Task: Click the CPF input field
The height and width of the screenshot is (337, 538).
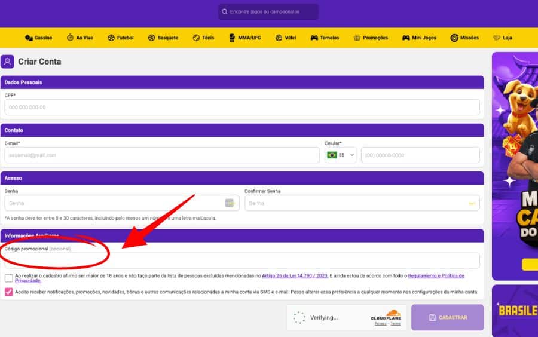Action: tap(242, 108)
